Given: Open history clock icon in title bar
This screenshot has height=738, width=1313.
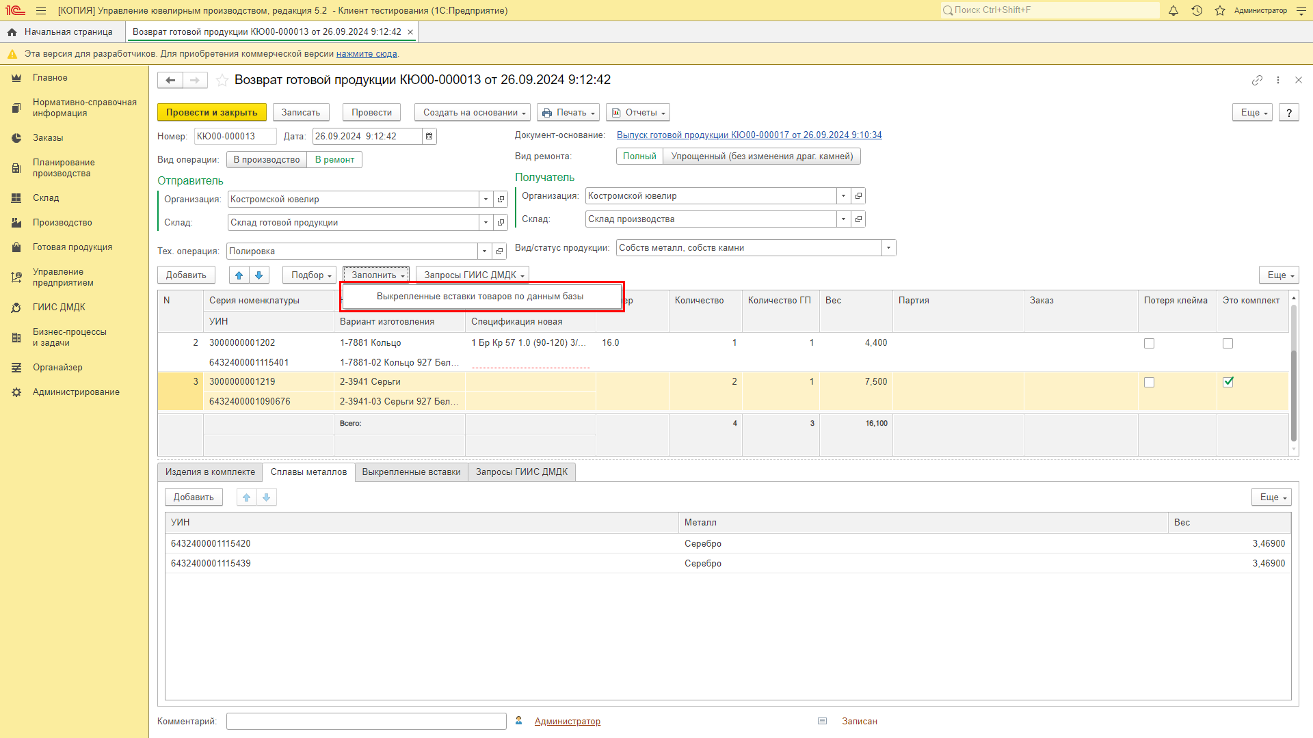Looking at the screenshot, I should click(x=1197, y=10).
